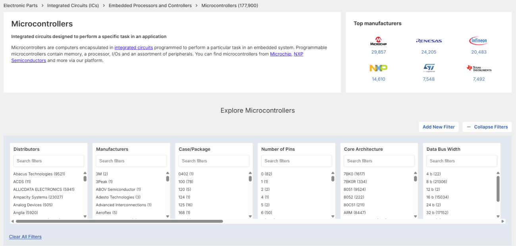Focus the Case/Package search filters field
516x246 pixels.
pyautogui.click(x=214, y=161)
